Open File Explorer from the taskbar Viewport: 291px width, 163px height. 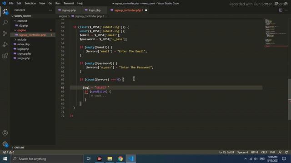point(110,159)
